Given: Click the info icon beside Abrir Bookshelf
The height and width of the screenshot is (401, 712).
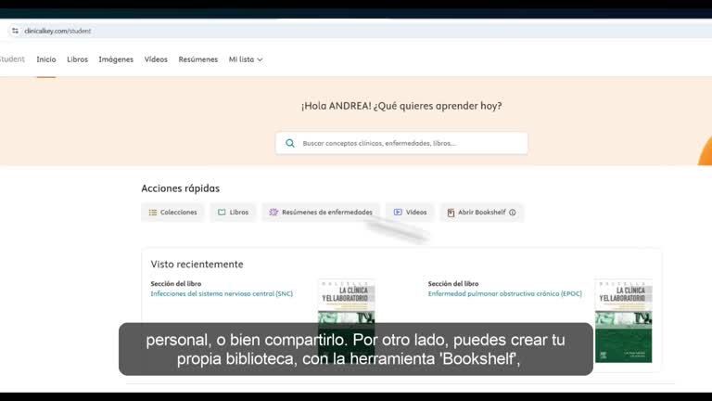Looking at the screenshot, I should point(512,213).
